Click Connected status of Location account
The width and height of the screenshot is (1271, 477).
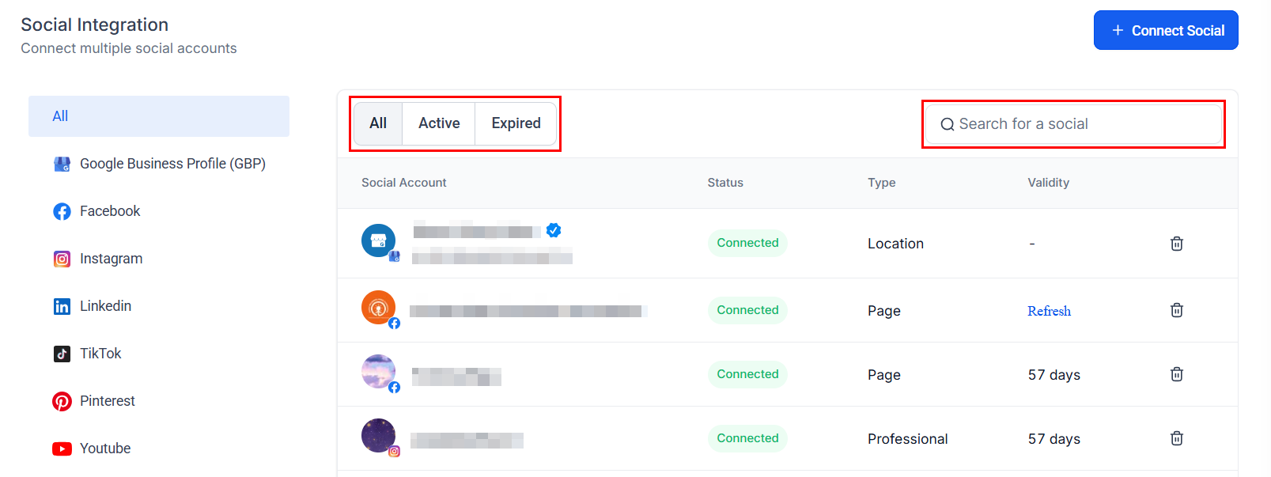(x=747, y=243)
